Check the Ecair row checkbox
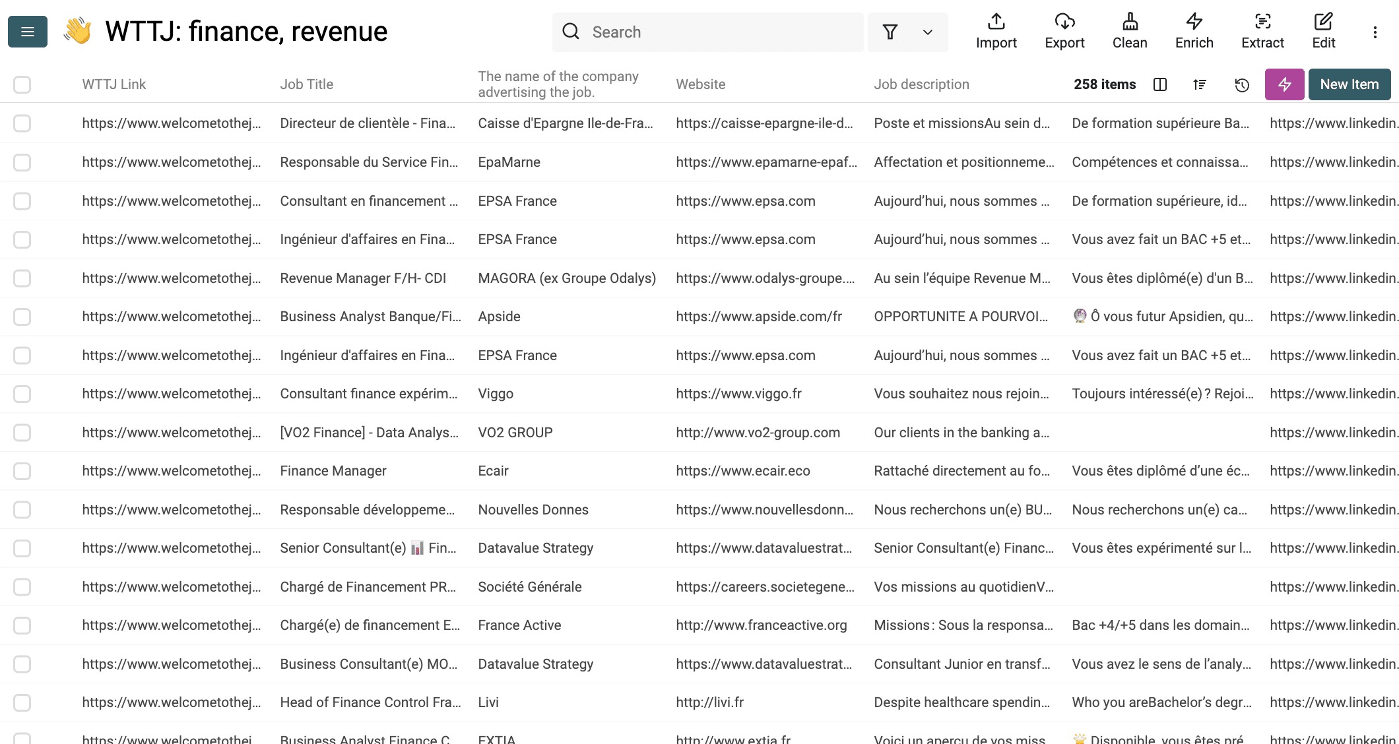The width and height of the screenshot is (1399, 744). click(x=22, y=471)
